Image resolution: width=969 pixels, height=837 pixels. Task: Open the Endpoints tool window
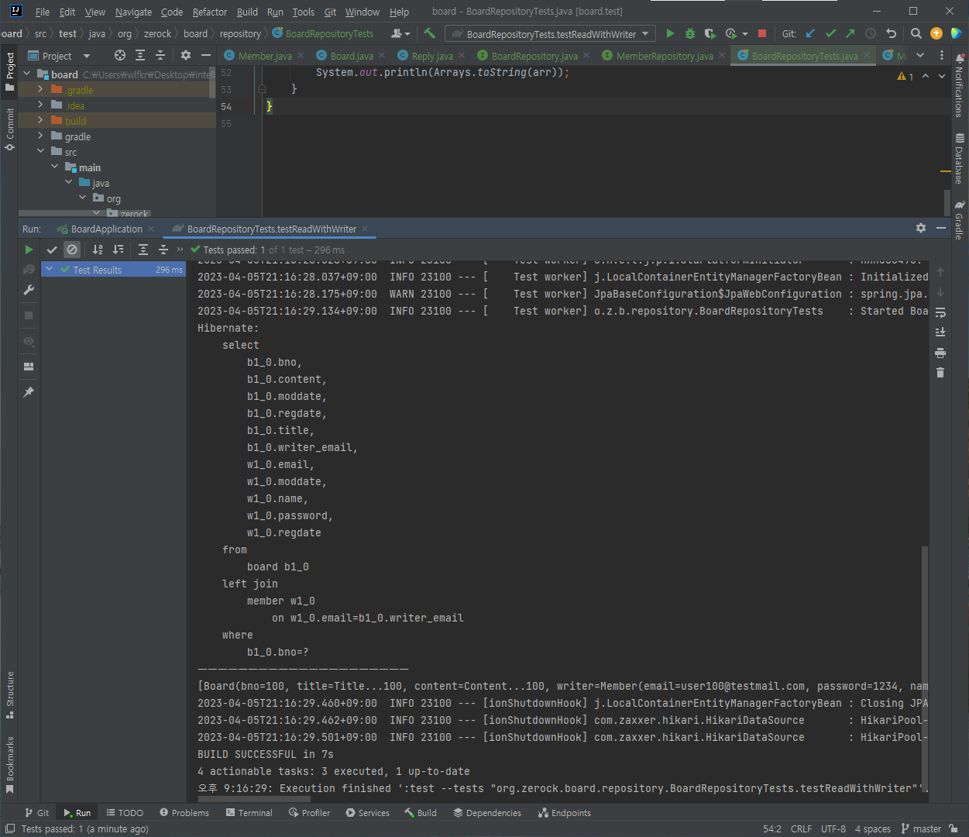(565, 812)
